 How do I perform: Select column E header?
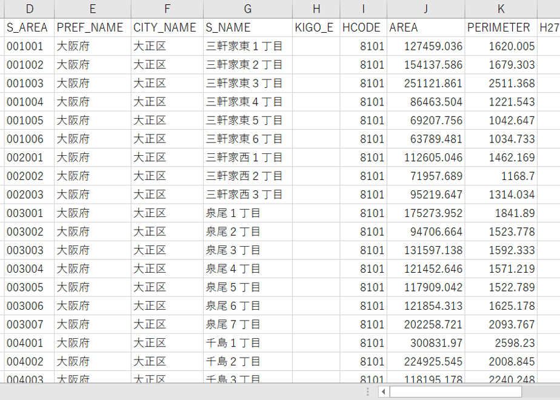point(93,8)
